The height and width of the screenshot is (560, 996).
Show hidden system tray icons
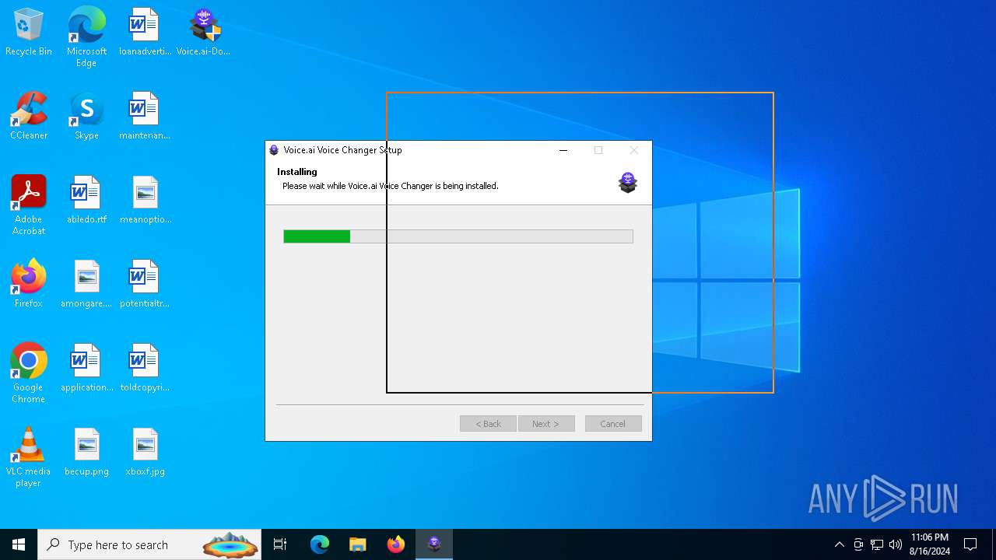839,544
